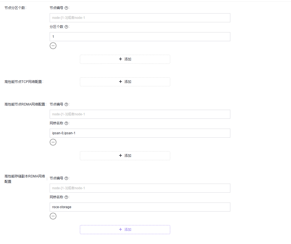Focus 节点编号 input in 节点分区个数 section
Viewport: 291px width, 244px height.
(140, 18)
